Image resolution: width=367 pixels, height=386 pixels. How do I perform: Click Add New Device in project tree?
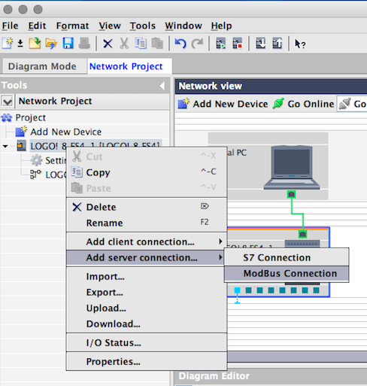(66, 132)
